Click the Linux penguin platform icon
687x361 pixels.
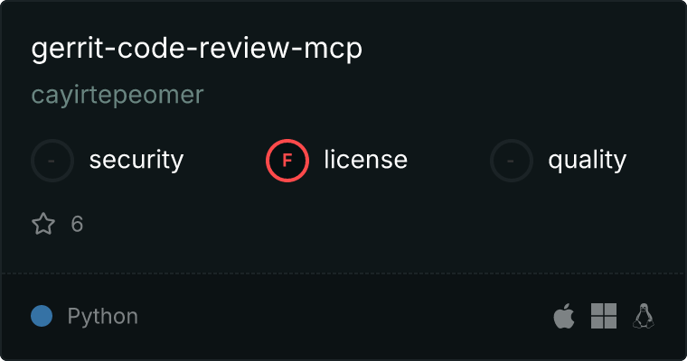pos(644,316)
